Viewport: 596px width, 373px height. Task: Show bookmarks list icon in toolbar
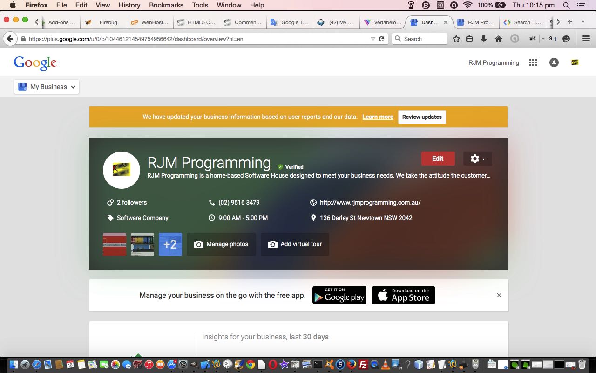469,39
